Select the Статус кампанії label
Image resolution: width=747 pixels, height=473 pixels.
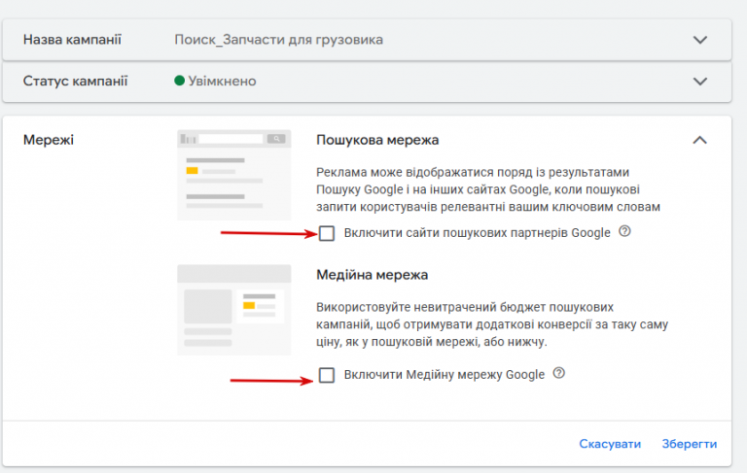click(75, 81)
